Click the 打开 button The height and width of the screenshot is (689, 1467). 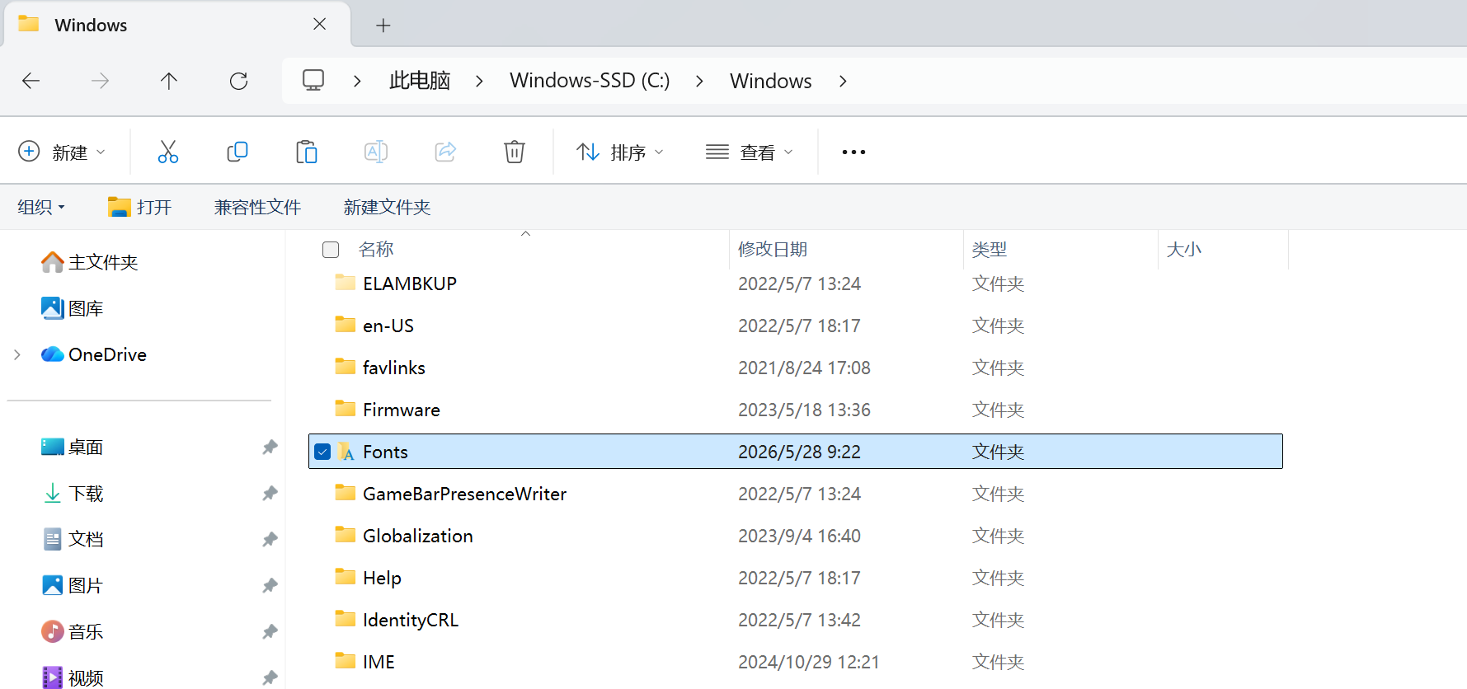139,207
